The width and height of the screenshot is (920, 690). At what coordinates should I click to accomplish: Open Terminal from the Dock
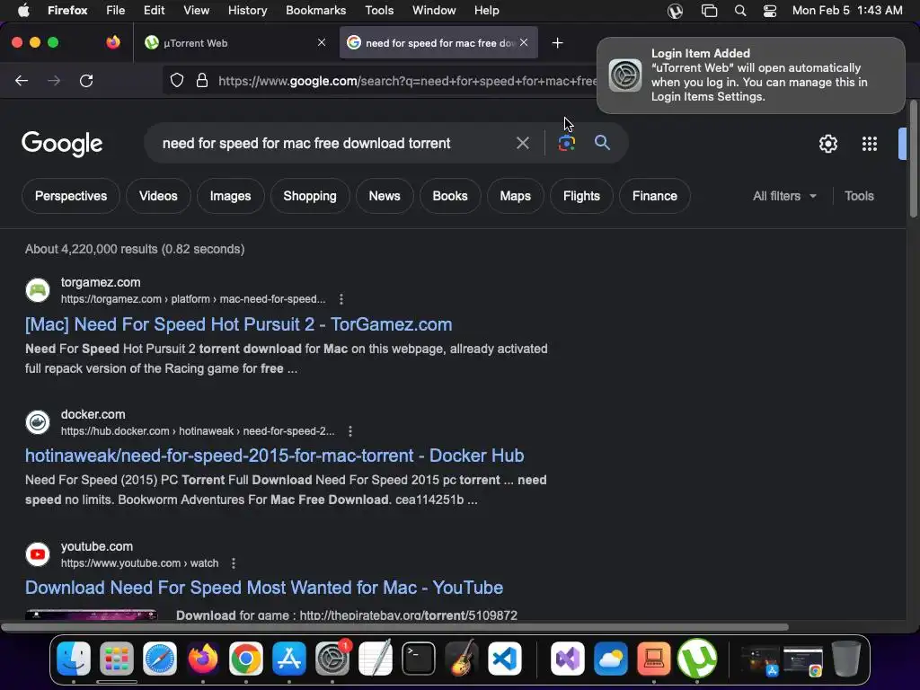click(419, 659)
